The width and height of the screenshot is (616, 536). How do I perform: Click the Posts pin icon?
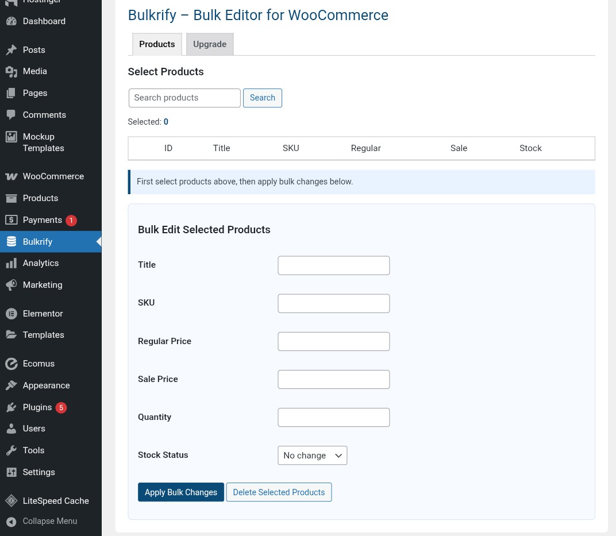click(x=11, y=50)
